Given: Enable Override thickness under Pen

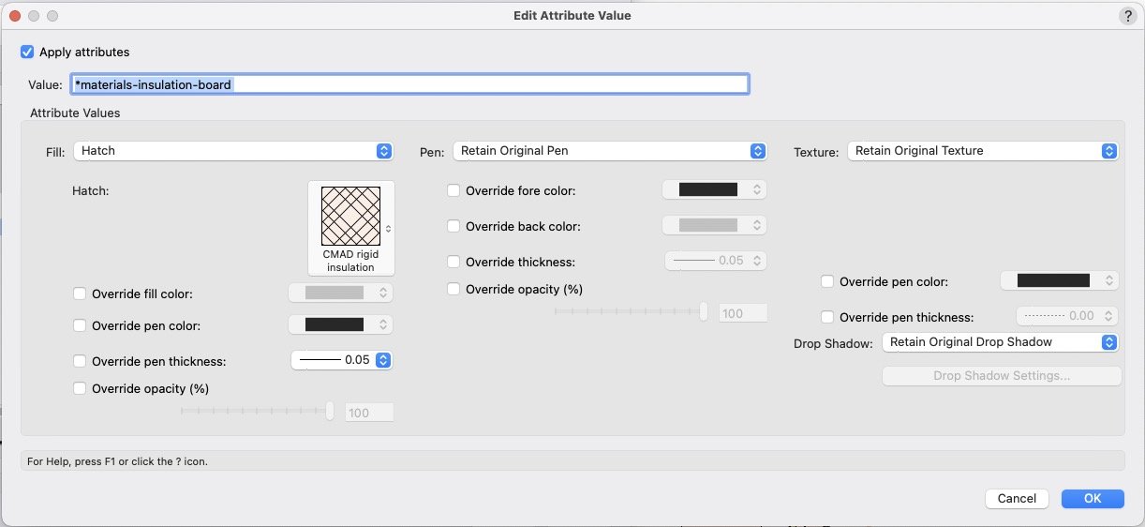Looking at the screenshot, I should click(x=454, y=263).
